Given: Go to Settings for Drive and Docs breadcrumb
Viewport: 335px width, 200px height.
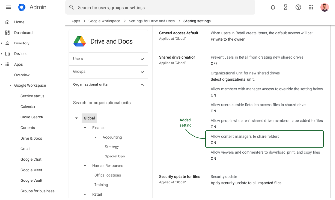Looking at the screenshot, I should pos(152,21).
